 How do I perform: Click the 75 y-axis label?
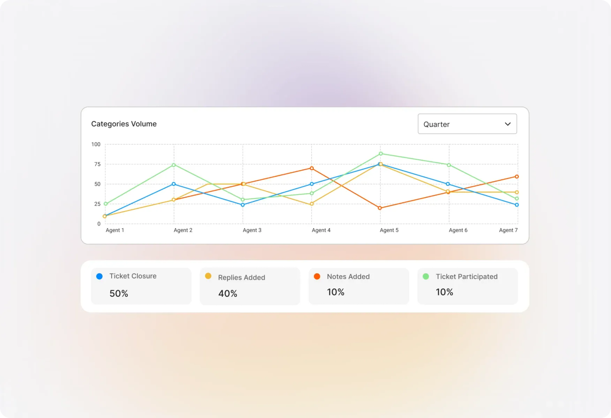(x=98, y=164)
